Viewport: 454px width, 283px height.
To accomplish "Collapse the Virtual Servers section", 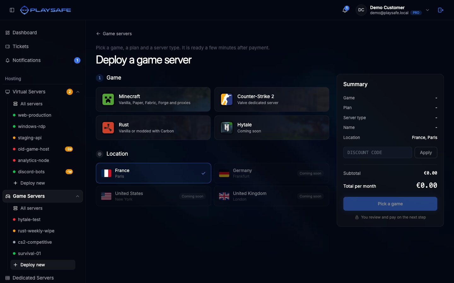I will click(x=78, y=92).
